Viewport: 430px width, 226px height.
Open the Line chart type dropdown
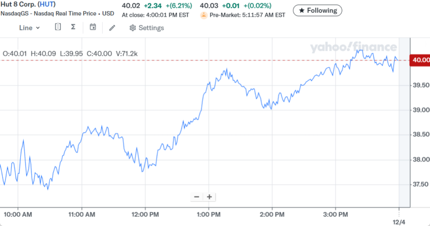pos(30,27)
